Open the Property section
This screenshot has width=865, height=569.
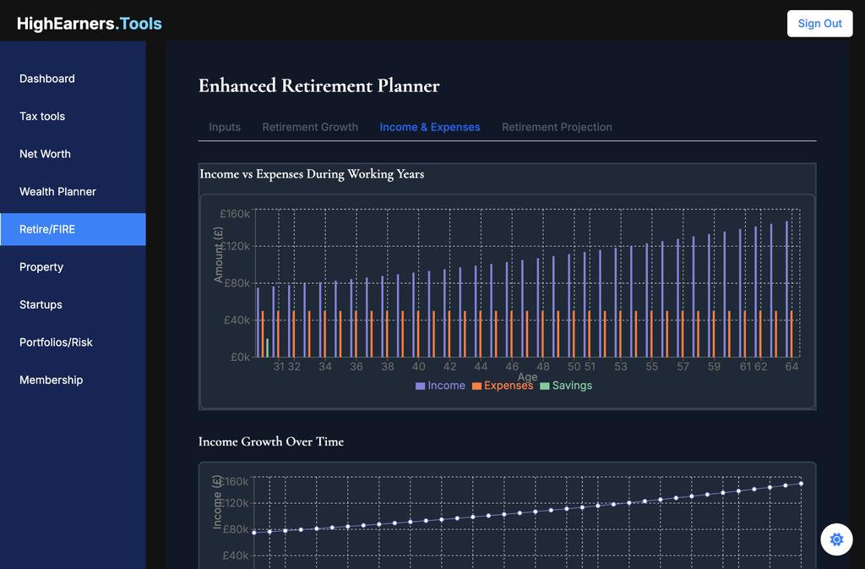coord(41,267)
